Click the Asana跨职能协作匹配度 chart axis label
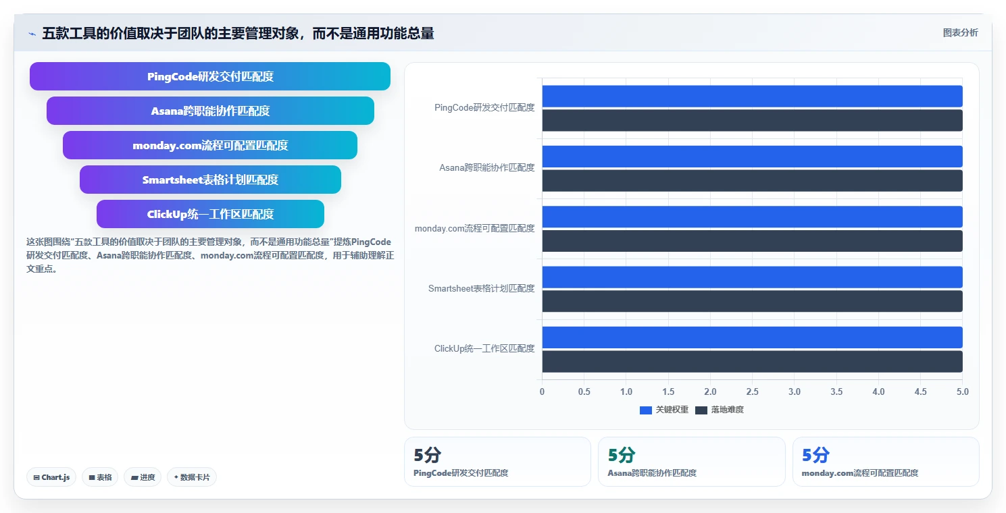The image size is (1006, 513). (487, 167)
